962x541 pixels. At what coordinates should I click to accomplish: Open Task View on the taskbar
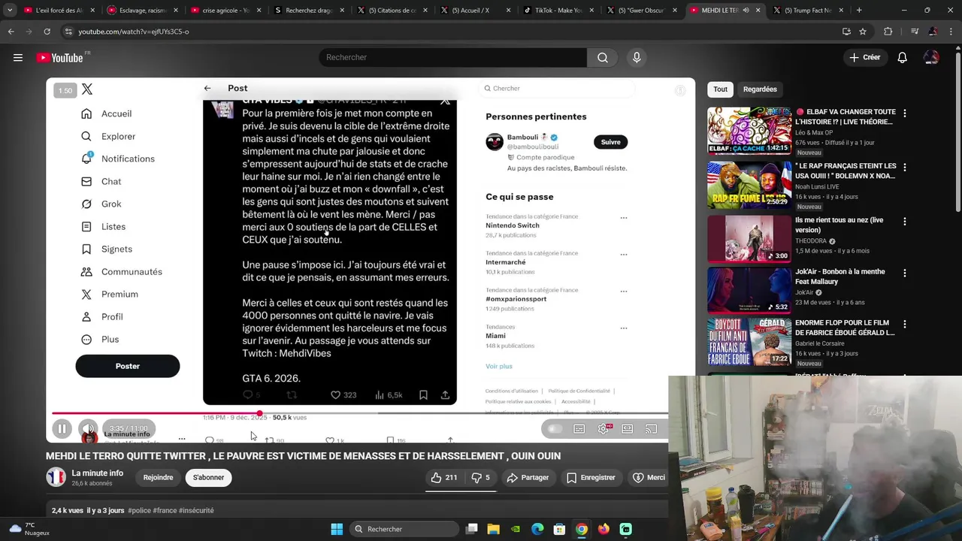click(x=471, y=529)
